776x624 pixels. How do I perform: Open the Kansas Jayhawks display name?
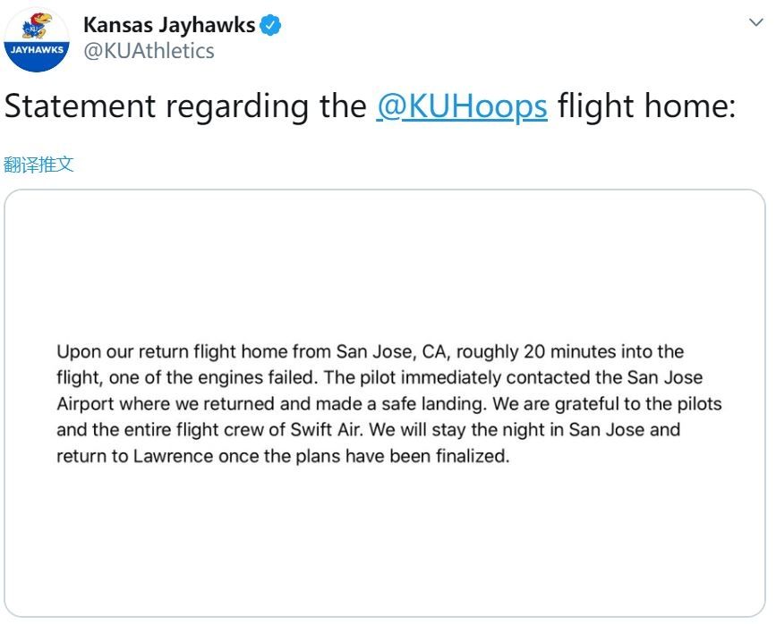(x=169, y=25)
